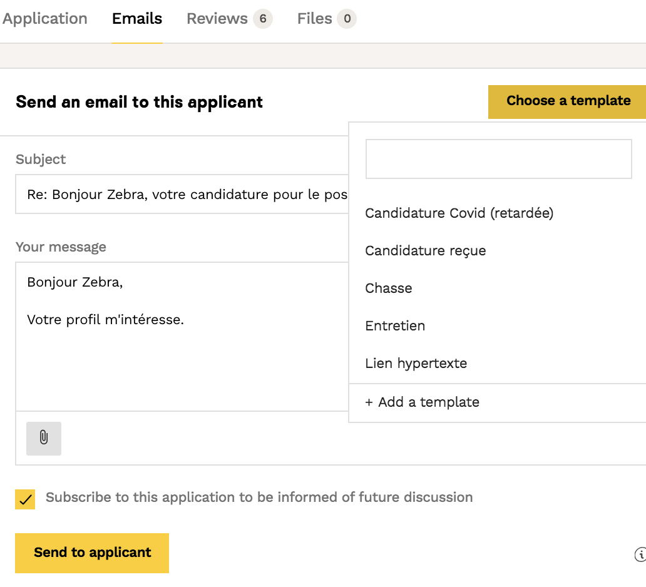Open the Emails tab
This screenshot has height=587, width=646.
(137, 19)
